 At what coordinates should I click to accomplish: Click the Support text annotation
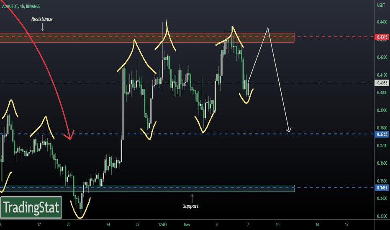pyautogui.click(x=191, y=206)
